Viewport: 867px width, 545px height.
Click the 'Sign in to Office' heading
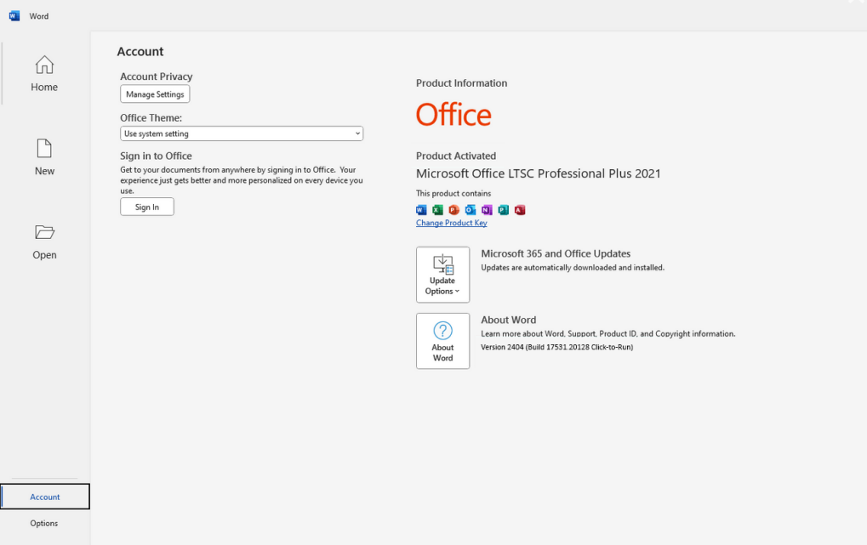coord(156,156)
